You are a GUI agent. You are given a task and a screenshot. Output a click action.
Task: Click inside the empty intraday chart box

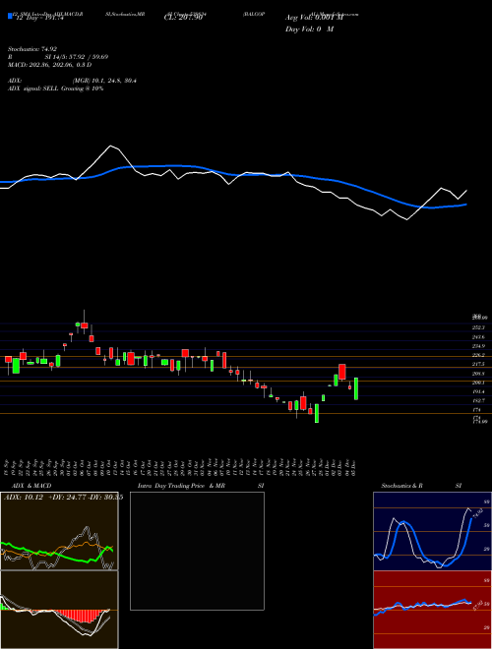coord(197,551)
